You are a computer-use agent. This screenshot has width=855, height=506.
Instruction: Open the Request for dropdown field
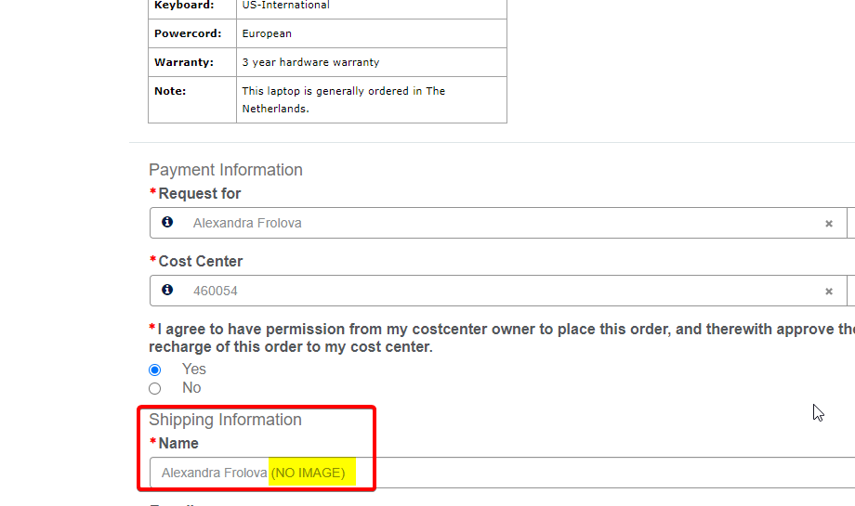pyautogui.click(x=502, y=223)
